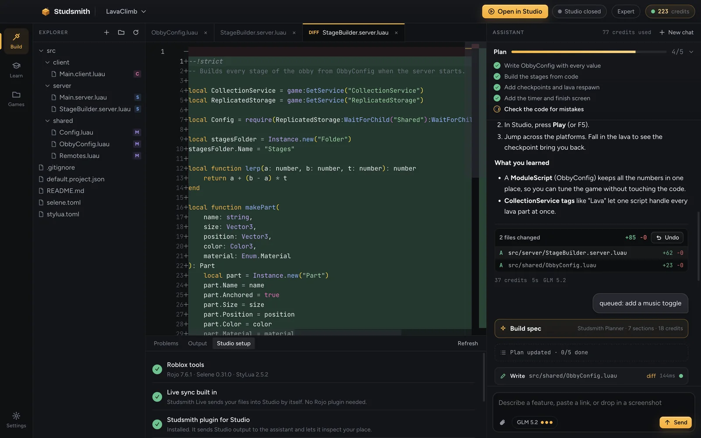Open the LavaClimb project dropdown
701x438 pixels.
126,11
